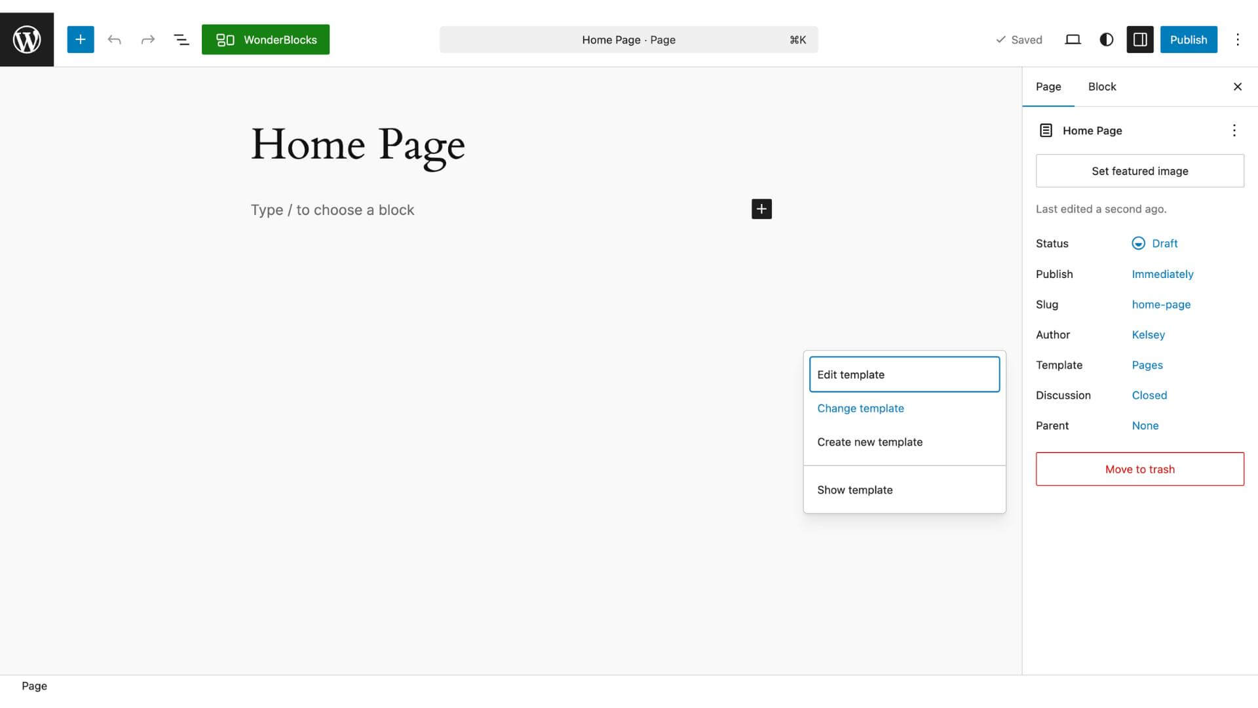Click the inline block inserter in the canvas
Screen dimensions: 1258x708
(761, 209)
